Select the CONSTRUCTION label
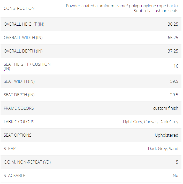 [x=19, y=8]
